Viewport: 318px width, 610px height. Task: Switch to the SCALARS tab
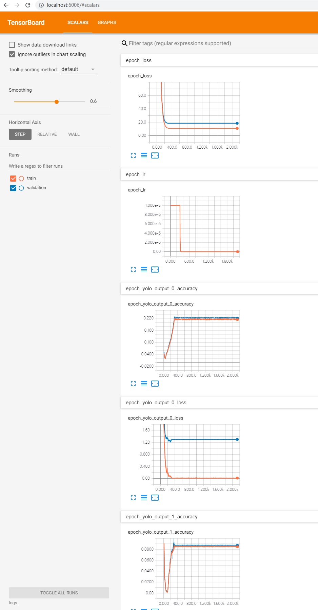(x=78, y=22)
